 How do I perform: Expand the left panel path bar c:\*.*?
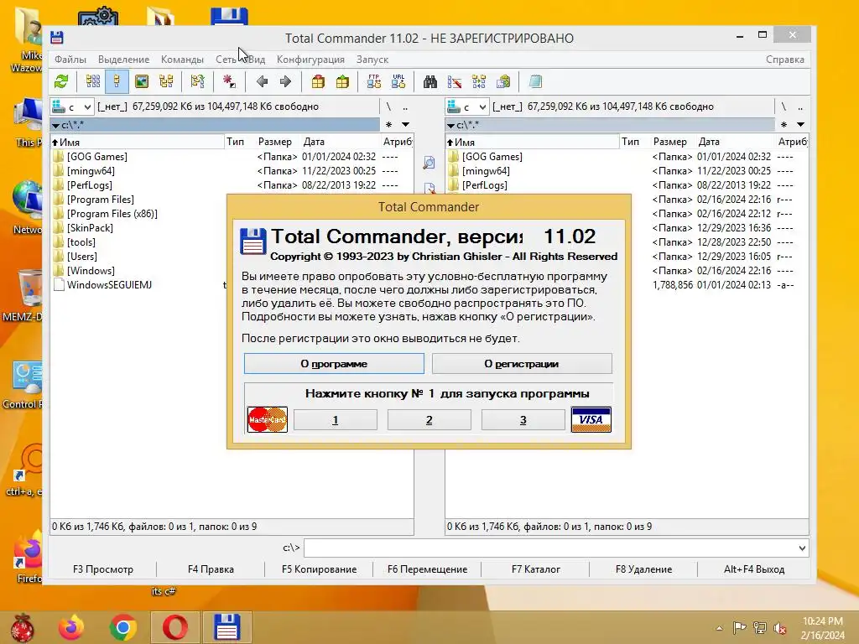(215, 125)
